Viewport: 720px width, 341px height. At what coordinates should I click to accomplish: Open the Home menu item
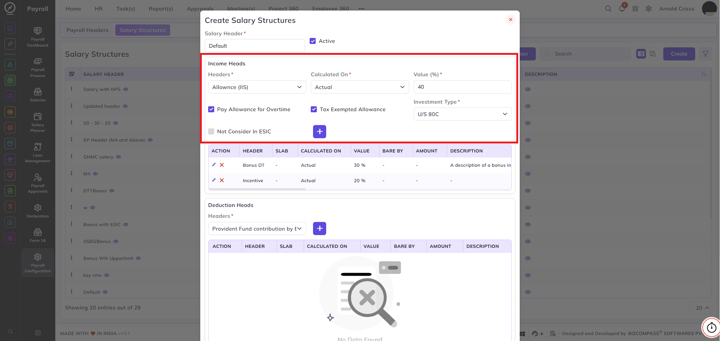tap(73, 9)
